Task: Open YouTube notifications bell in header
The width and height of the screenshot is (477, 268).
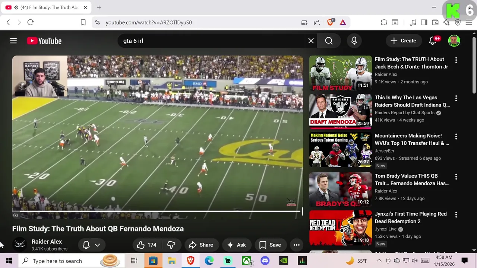Action: (x=433, y=41)
